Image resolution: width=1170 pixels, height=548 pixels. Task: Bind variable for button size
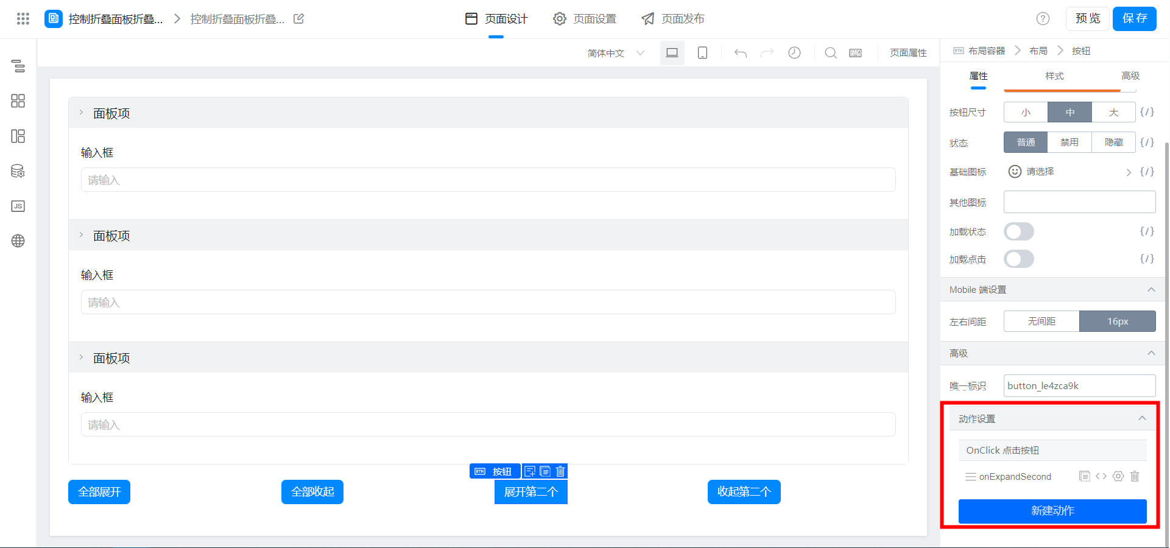(x=1147, y=112)
